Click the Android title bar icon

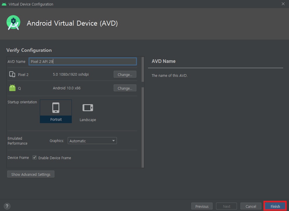coord(4,4)
